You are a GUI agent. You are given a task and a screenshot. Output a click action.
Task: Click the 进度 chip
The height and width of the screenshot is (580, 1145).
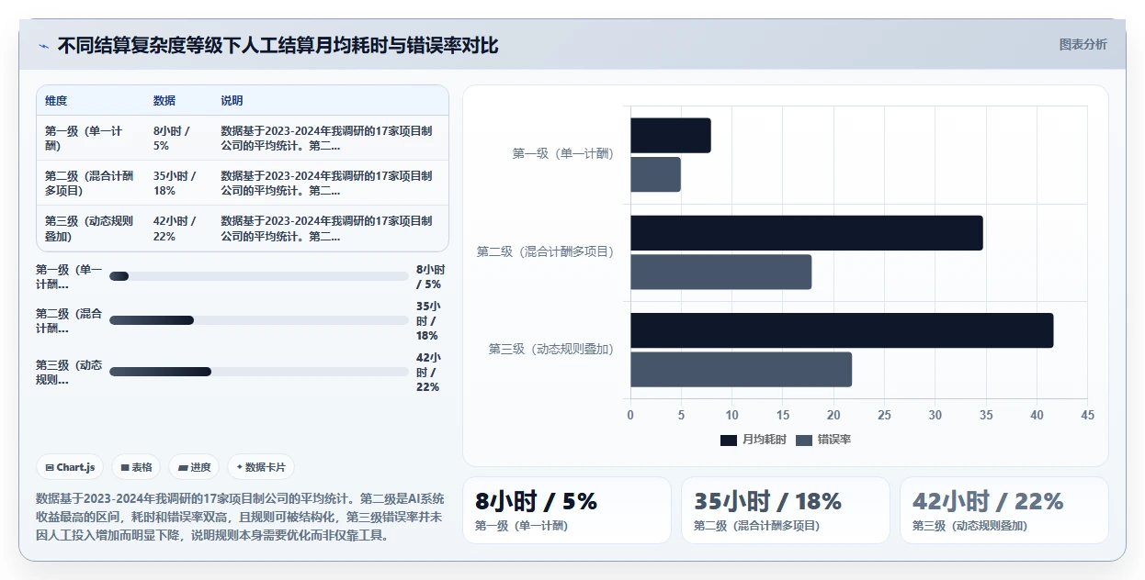coord(195,467)
